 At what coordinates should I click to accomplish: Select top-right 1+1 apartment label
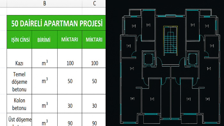coord(207,26)
